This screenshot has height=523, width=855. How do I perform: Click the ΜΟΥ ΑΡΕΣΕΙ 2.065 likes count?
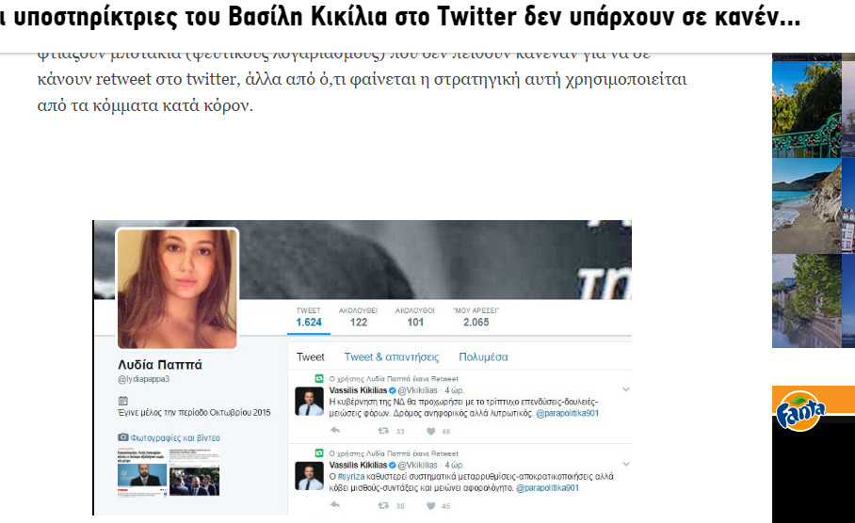pos(476,317)
